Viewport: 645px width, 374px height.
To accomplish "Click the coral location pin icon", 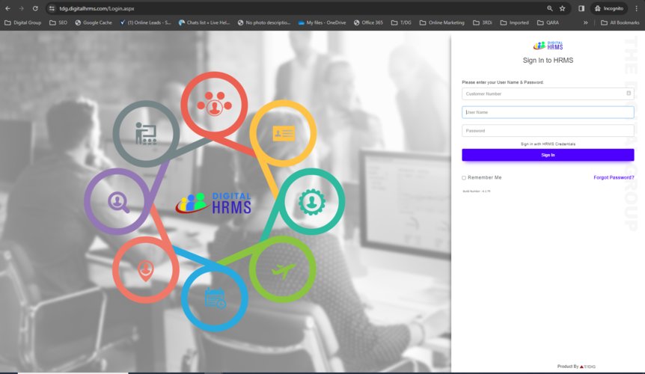I will click(x=145, y=269).
